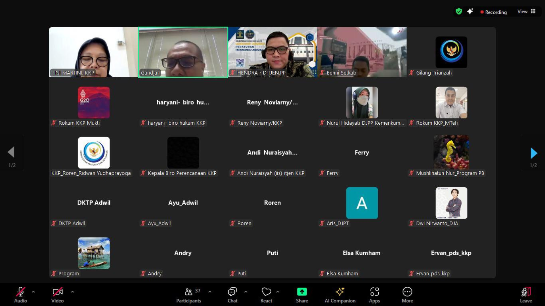
Task: Click Rokum KKP_MTefi profile photo
Action: pos(451,102)
